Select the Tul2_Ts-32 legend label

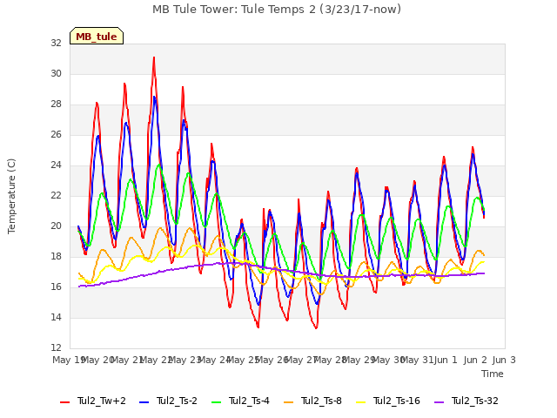[x=475, y=401]
